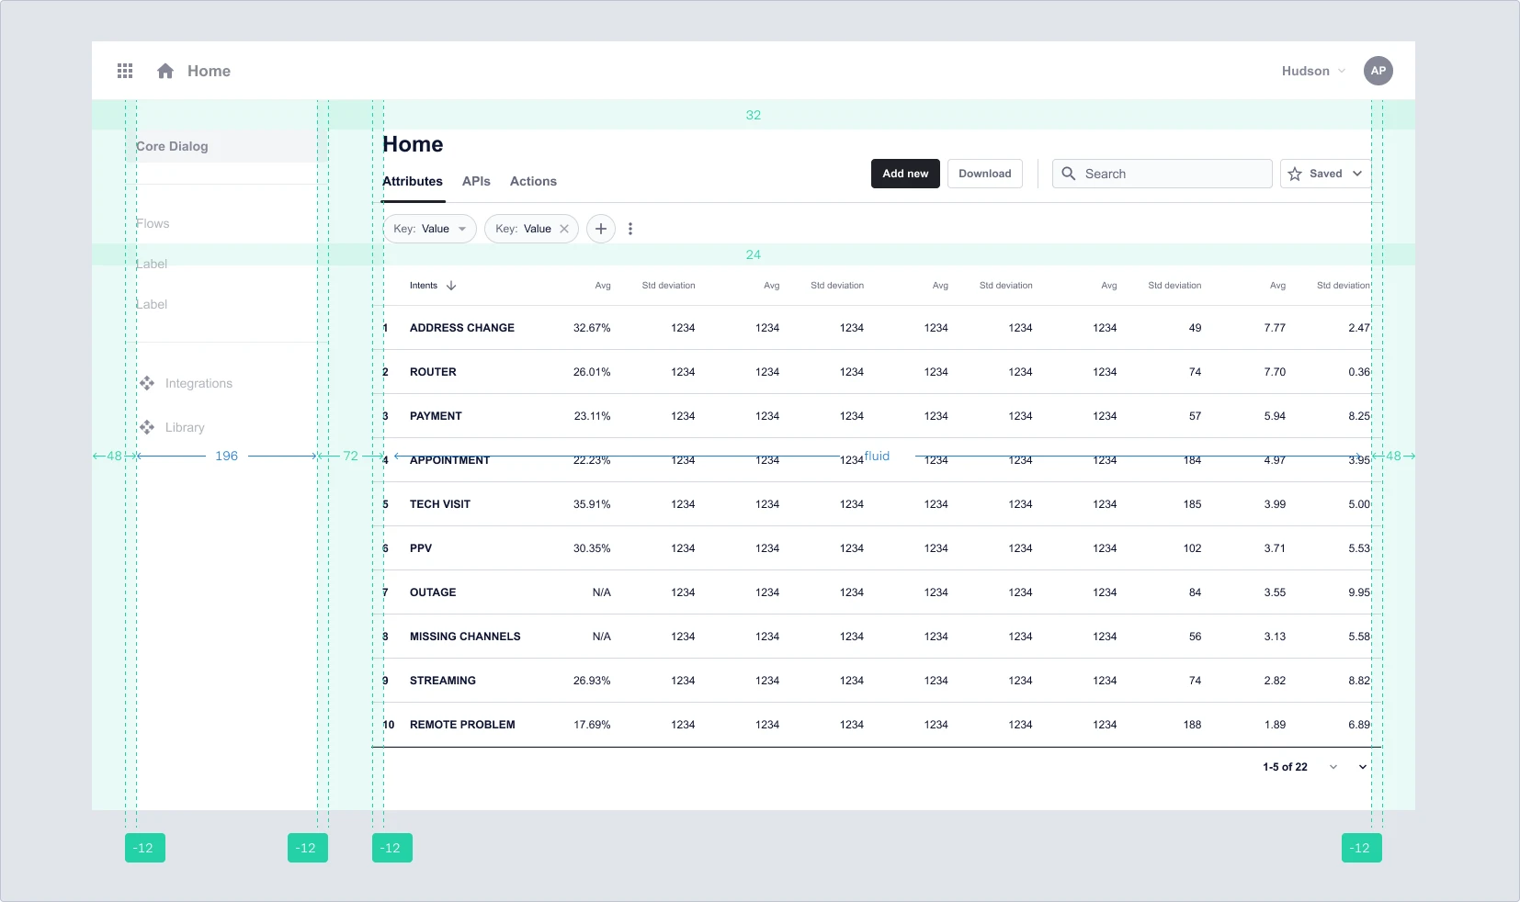Click the star icon beside Saved
The image size is (1520, 902).
(1295, 174)
